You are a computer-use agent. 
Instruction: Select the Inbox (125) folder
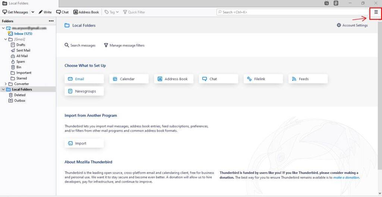(x=23, y=34)
